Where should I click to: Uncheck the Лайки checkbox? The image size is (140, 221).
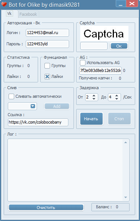pos(47,76)
